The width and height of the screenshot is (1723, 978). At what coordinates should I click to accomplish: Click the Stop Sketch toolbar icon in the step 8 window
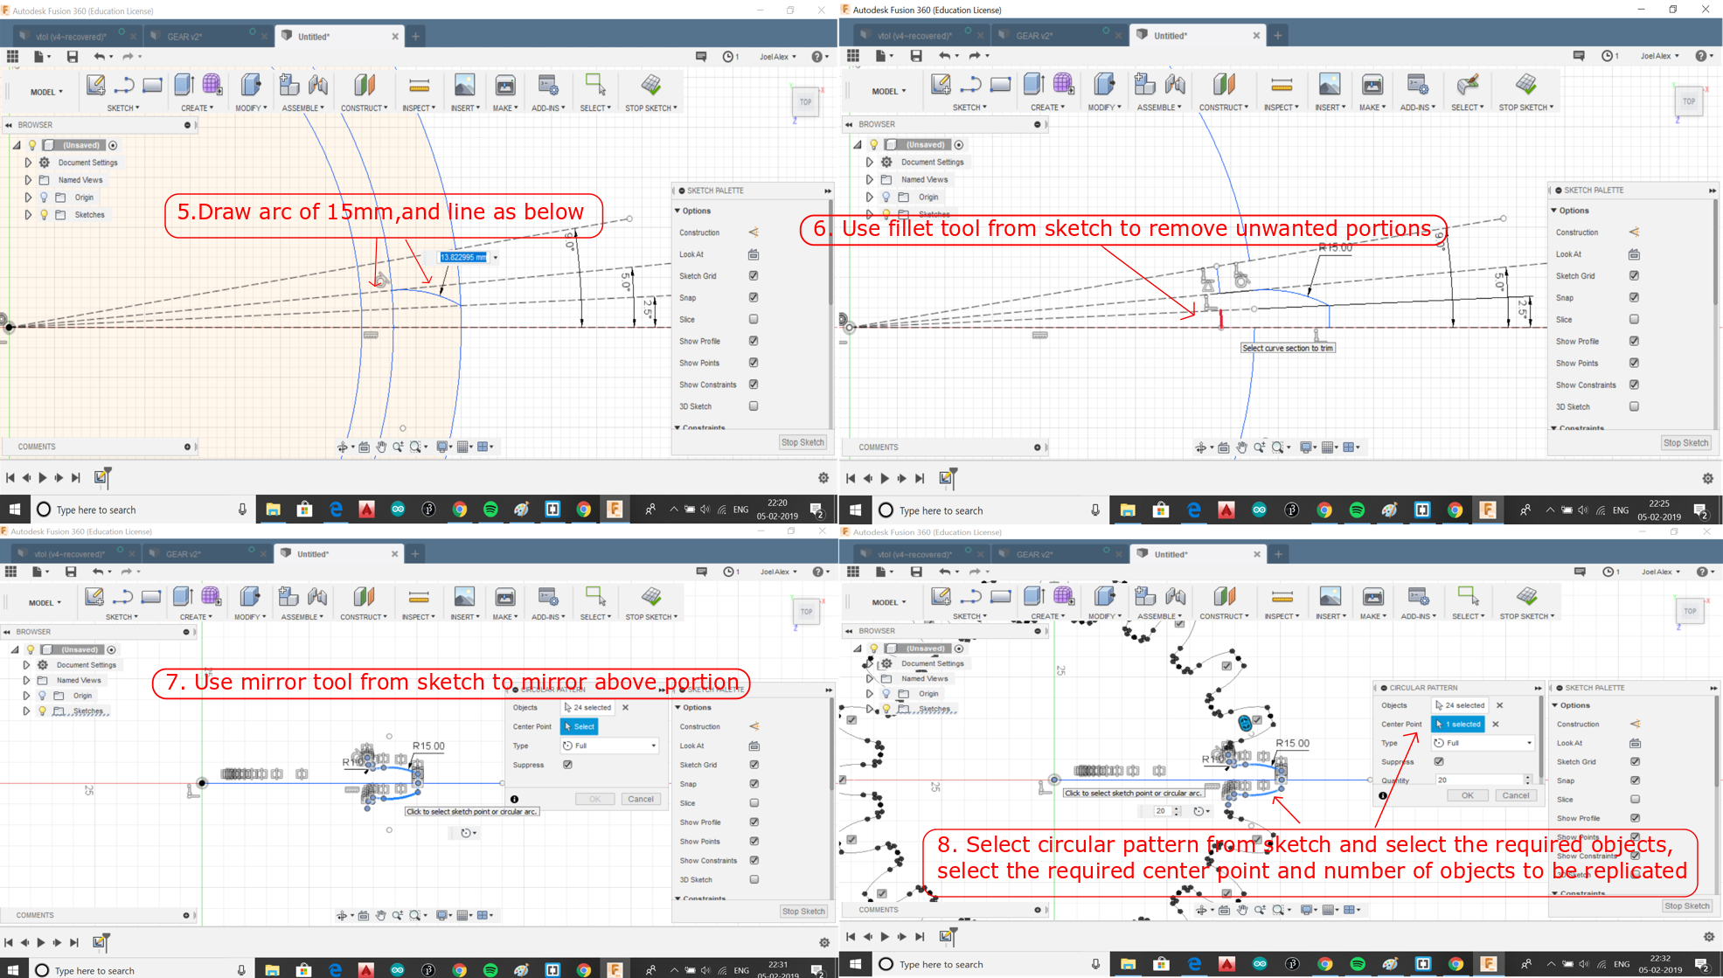(1526, 597)
